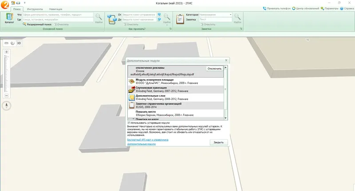The height and width of the screenshot is (191, 355).
Task: Pick departure point on map next to От
Action: pos(159,15)
